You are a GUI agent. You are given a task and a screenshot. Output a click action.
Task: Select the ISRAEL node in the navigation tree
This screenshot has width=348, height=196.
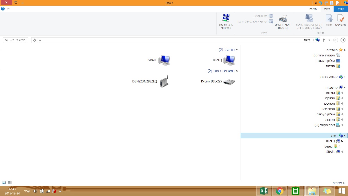coord(333,152)
